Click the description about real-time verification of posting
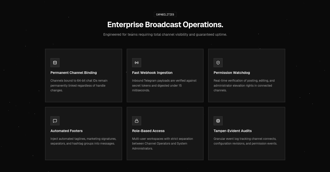 click(244, 85)
